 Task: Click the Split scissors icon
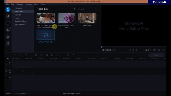(x=36, y=55)
